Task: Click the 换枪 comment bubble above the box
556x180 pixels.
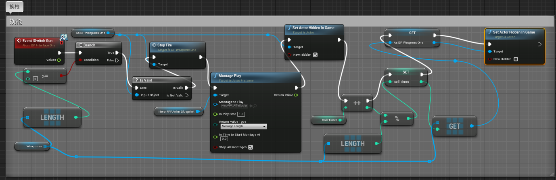Action: pyautogui.click(x=14, y=6)
